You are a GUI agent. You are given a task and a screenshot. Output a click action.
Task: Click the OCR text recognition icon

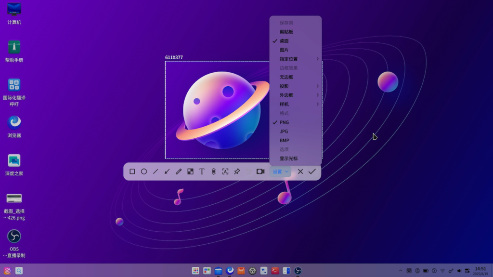[225, 171]
